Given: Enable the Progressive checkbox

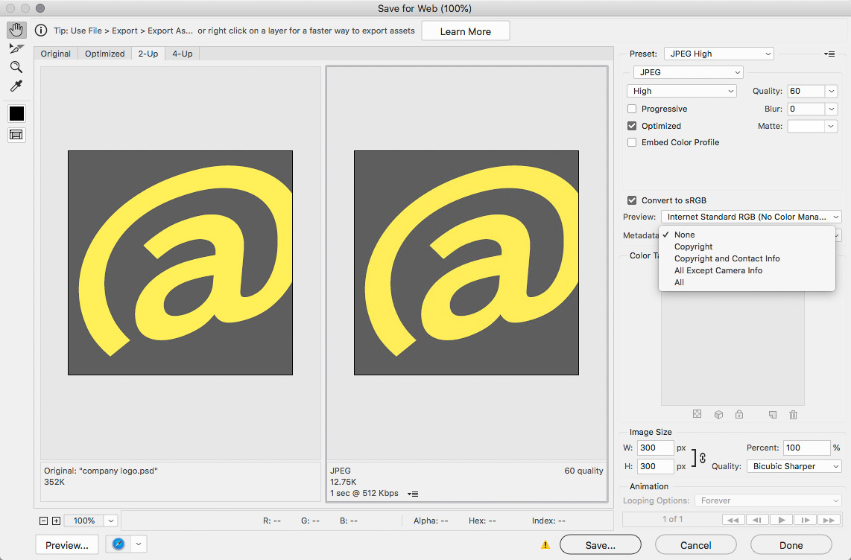Looking at the screenshot, I should (632, 109).
